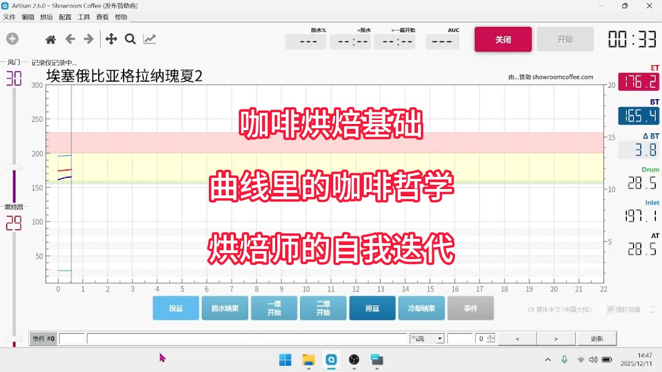Image resolution: width=662 pixels, height=372 pixels.
Task: Click the line-chart axes edit icon
Action: coord(149,39)
